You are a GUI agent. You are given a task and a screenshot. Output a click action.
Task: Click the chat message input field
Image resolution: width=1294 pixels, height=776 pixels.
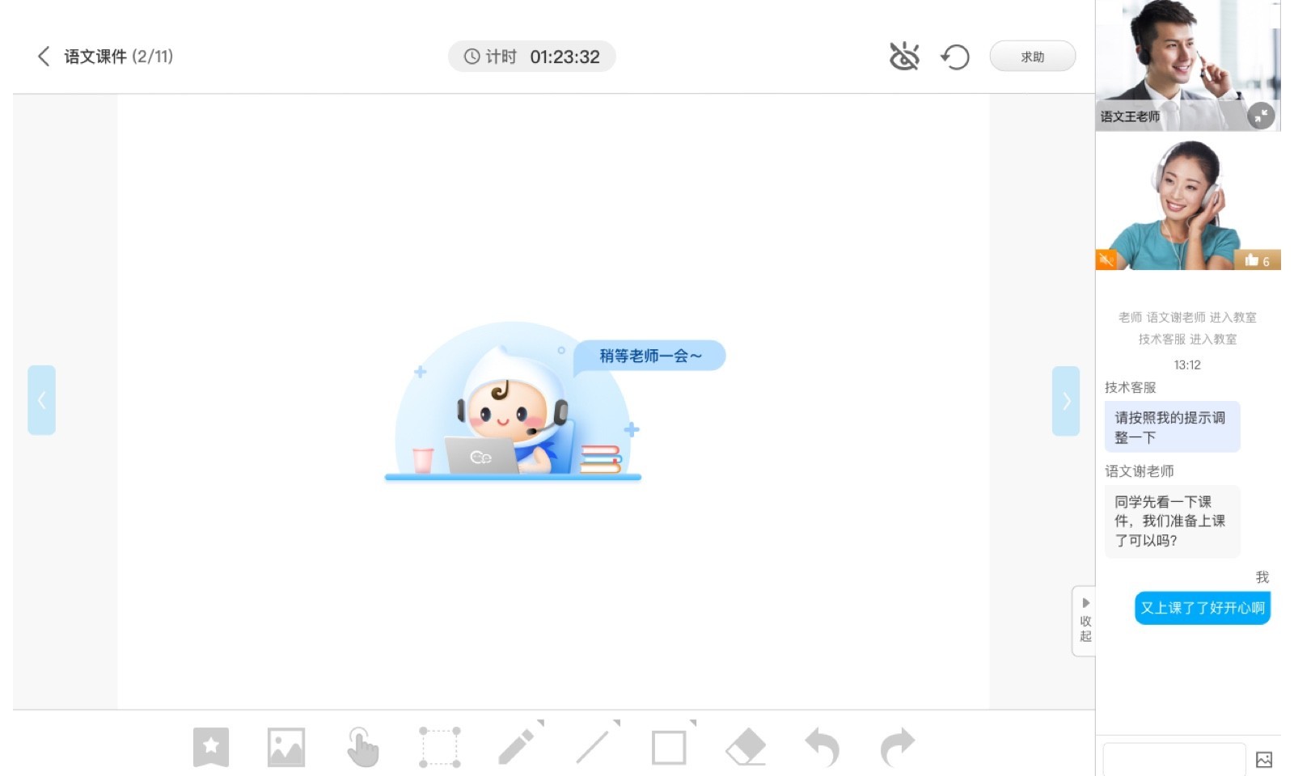coord(1173,759)
